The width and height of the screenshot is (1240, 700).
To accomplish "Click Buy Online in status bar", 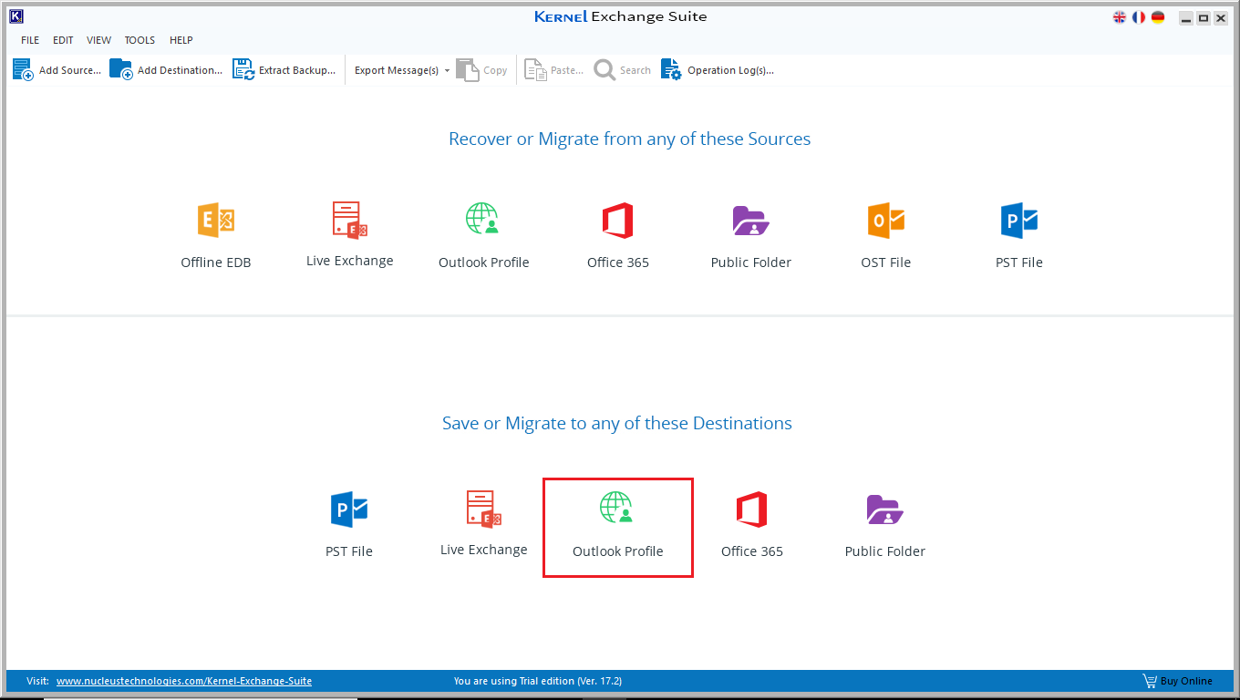I will [1178, 681].
